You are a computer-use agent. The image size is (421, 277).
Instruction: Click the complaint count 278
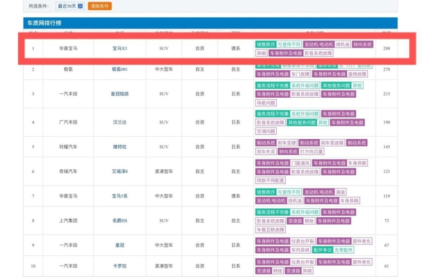click(x=386, y=69)
